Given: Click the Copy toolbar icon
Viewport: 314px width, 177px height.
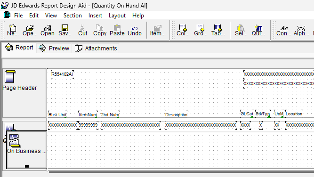Looking at the screenshot, I should point(100,30).
